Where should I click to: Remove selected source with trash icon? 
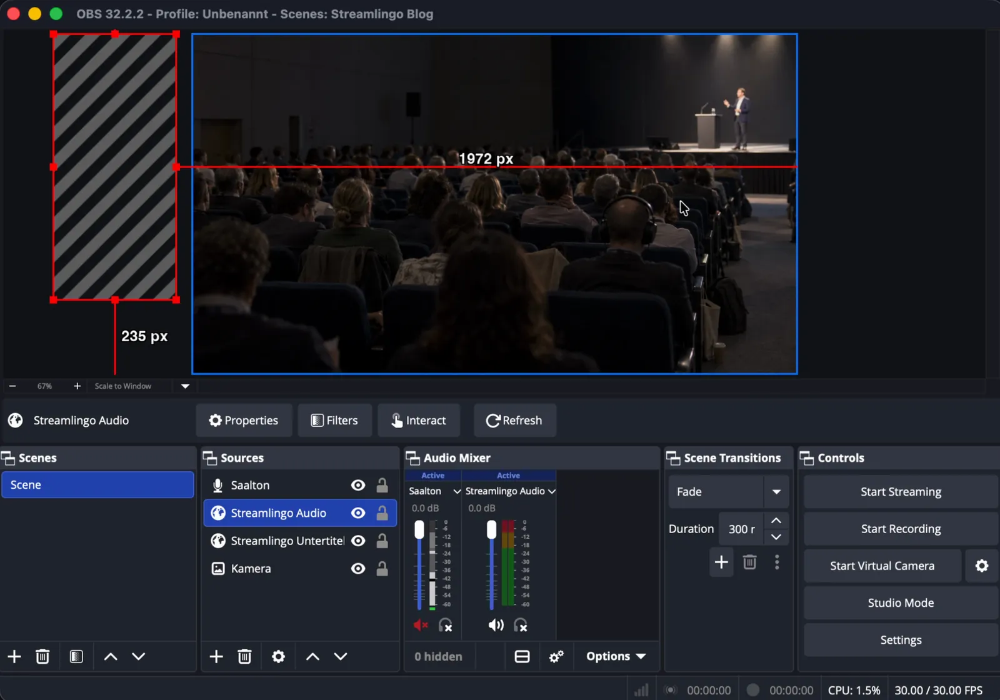[x=244, y=656]
